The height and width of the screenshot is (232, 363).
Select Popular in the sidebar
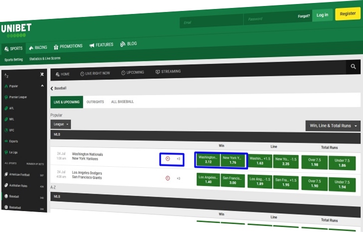point(13,86)
